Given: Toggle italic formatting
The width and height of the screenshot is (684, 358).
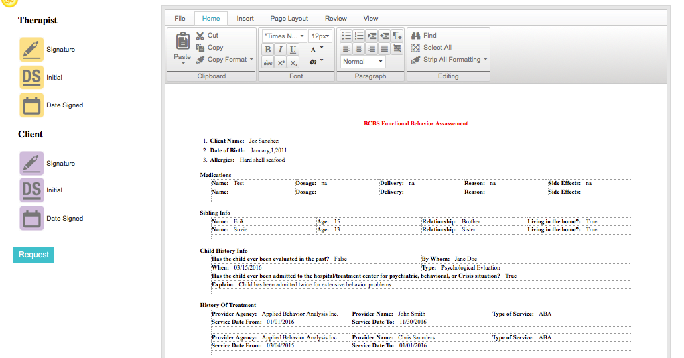Looking at the screenshot, I should click(x=281, y=50).
